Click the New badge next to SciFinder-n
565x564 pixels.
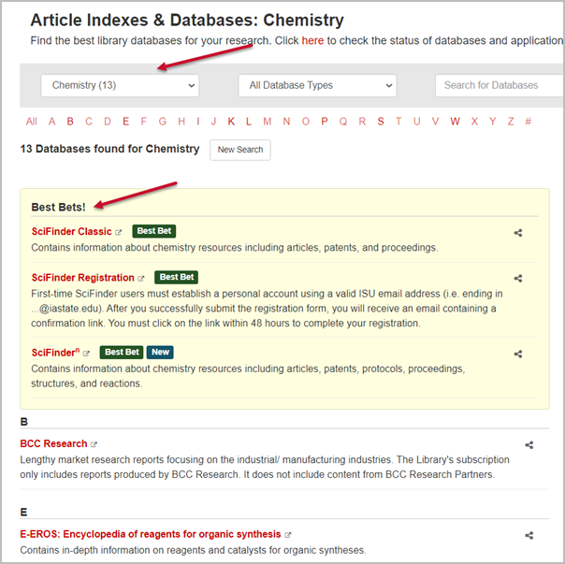pyautogui.click(x=160, y=352)
